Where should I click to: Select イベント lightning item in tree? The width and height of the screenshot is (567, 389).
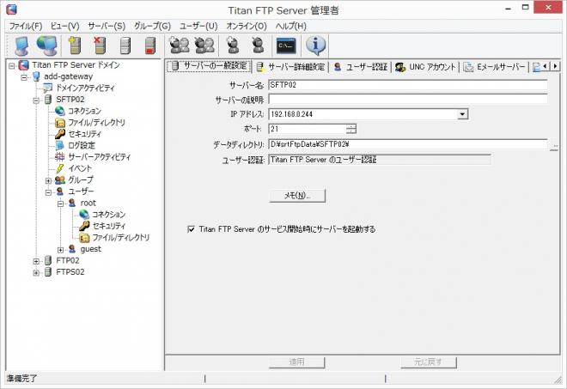pyautogui.click(x=80, y=168)
